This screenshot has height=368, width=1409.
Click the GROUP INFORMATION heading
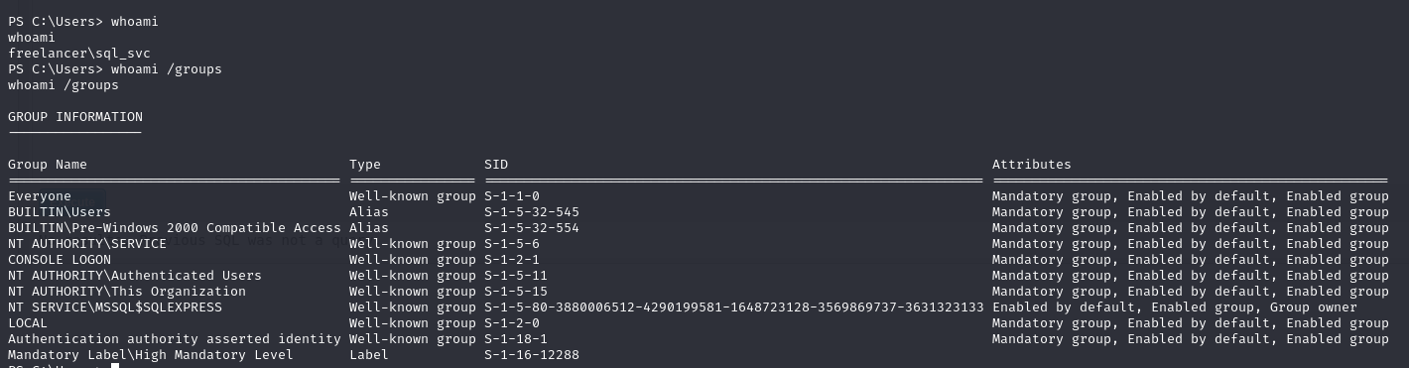[75, 117]
